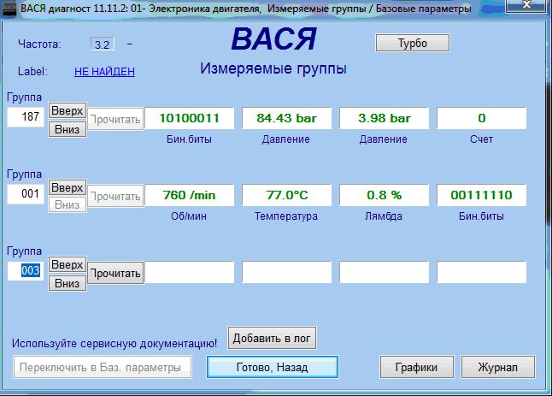Select the 3.98 bar pressure value
The image size is (552, 396).
coord(384,118)
